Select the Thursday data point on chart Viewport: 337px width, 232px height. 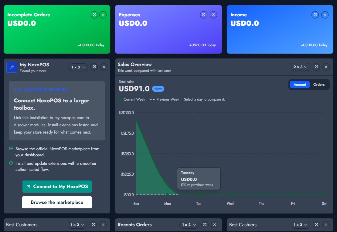[261, 194]
